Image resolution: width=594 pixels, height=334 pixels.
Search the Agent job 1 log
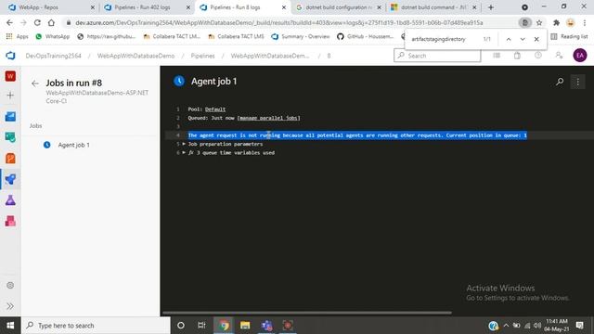pos(560,82)
